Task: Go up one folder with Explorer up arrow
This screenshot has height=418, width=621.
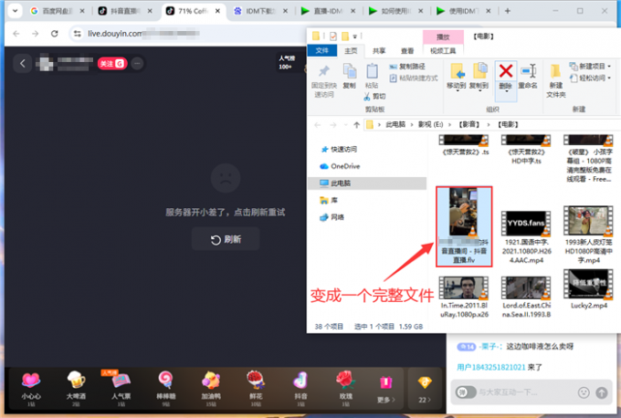Action: (x=356, y=125)
